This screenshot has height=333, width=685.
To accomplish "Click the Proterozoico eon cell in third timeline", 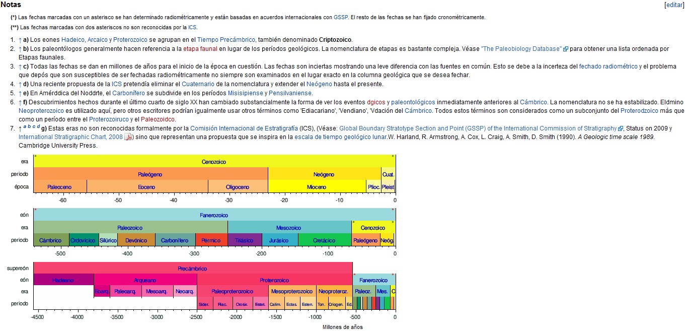I will [x=274, y=280].
